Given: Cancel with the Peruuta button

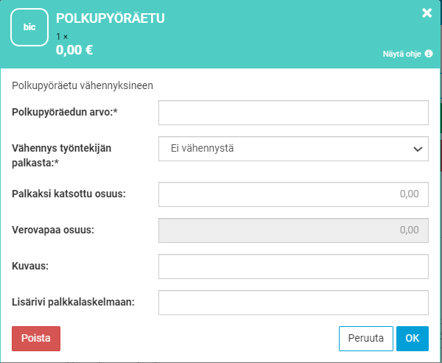Looking at the screenshot, I should tap(365, 339).
